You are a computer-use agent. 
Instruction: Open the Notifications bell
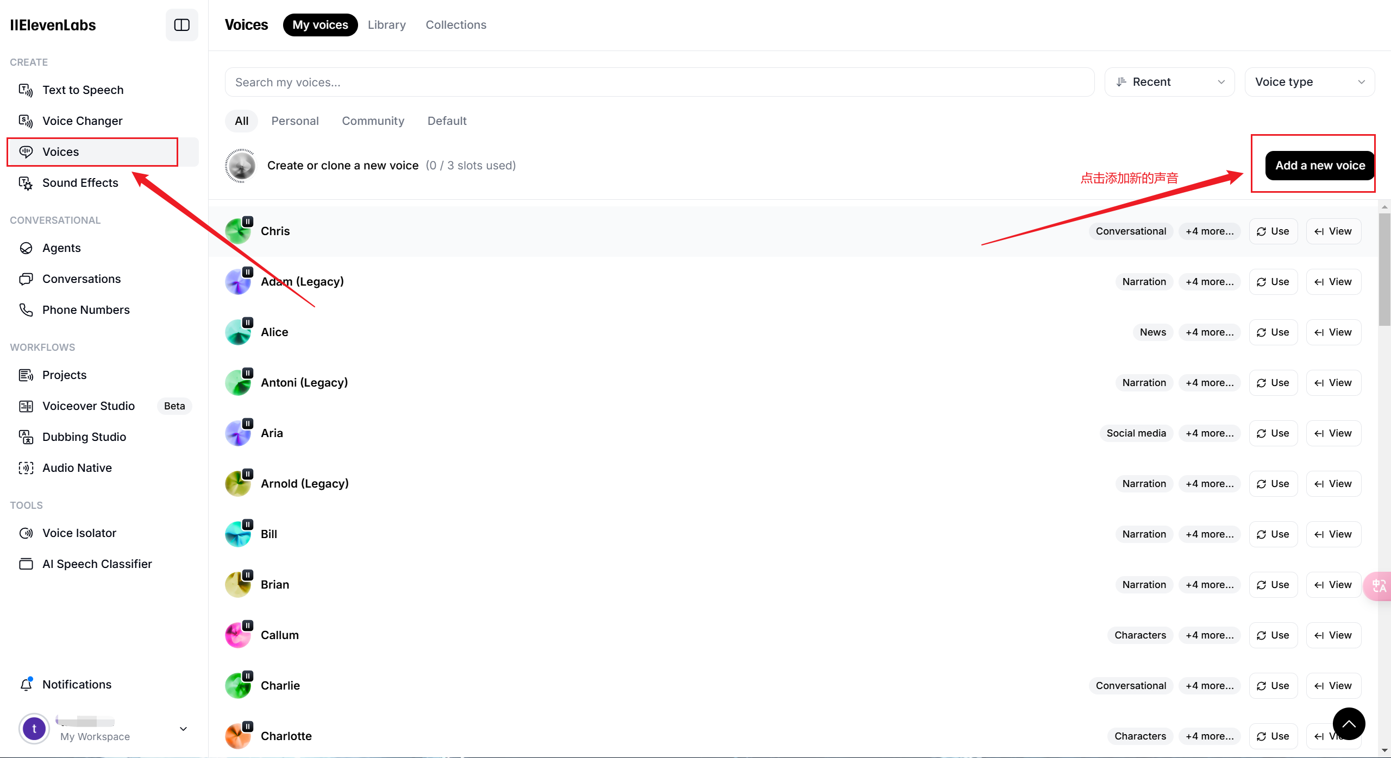pyautogui.click(x=26, y=685)
